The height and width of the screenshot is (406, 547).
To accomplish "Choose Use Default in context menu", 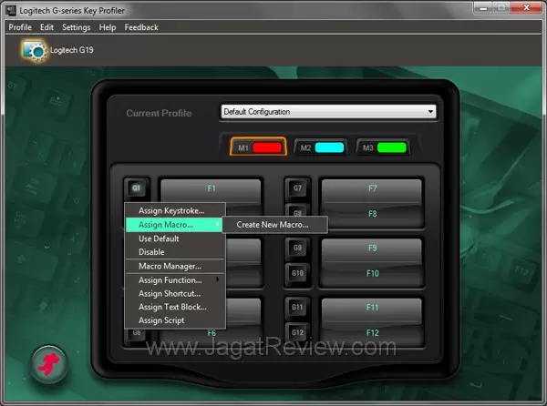I will click(x=175, y=239).
